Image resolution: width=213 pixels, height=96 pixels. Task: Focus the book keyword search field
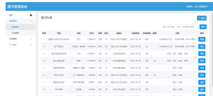[x=180, y=27]
